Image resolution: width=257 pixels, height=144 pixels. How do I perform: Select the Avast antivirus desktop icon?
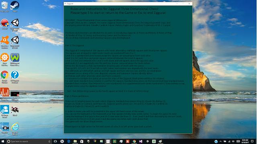coord(4,42)
